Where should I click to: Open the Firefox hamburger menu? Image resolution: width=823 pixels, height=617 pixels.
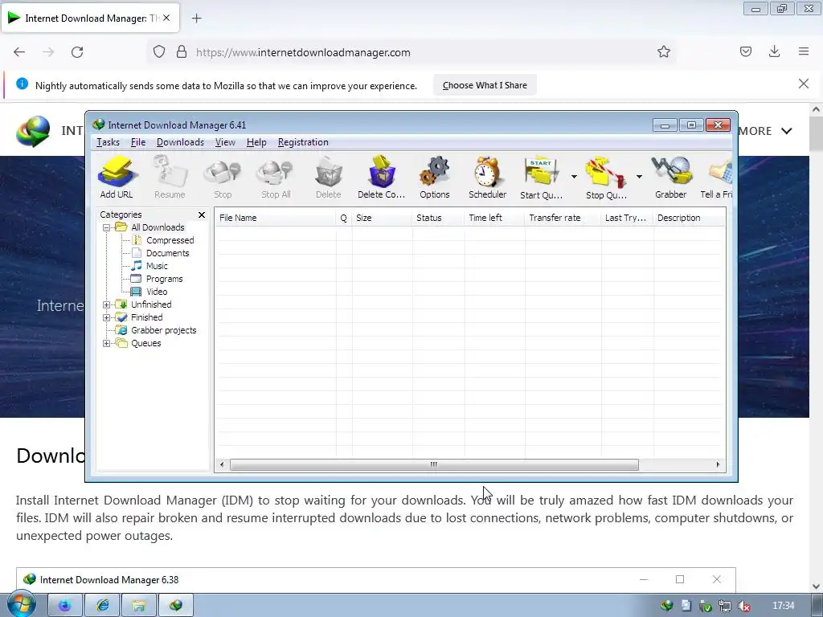[x=804, y=51]
